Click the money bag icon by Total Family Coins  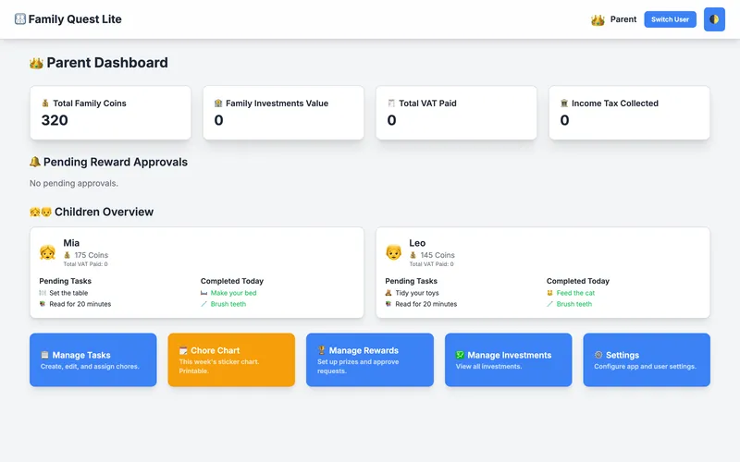tap(45, 103)
